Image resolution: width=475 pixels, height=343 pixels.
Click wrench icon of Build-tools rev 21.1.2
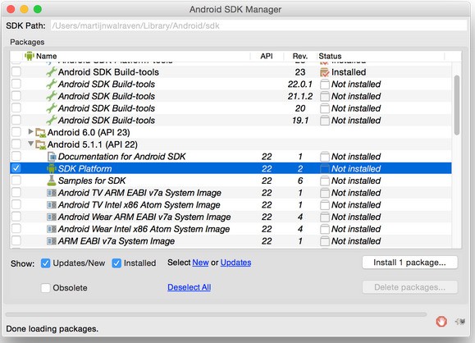click(x=51, y=96)
